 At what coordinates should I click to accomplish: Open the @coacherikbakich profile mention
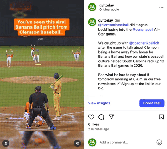(144, 43)
